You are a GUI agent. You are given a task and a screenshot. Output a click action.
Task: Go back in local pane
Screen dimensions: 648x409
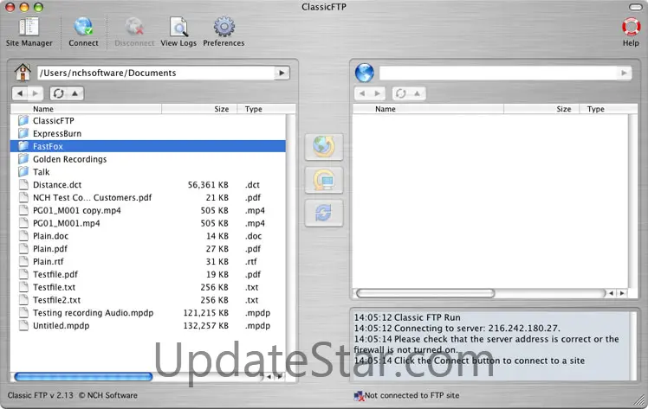point(20,93)
